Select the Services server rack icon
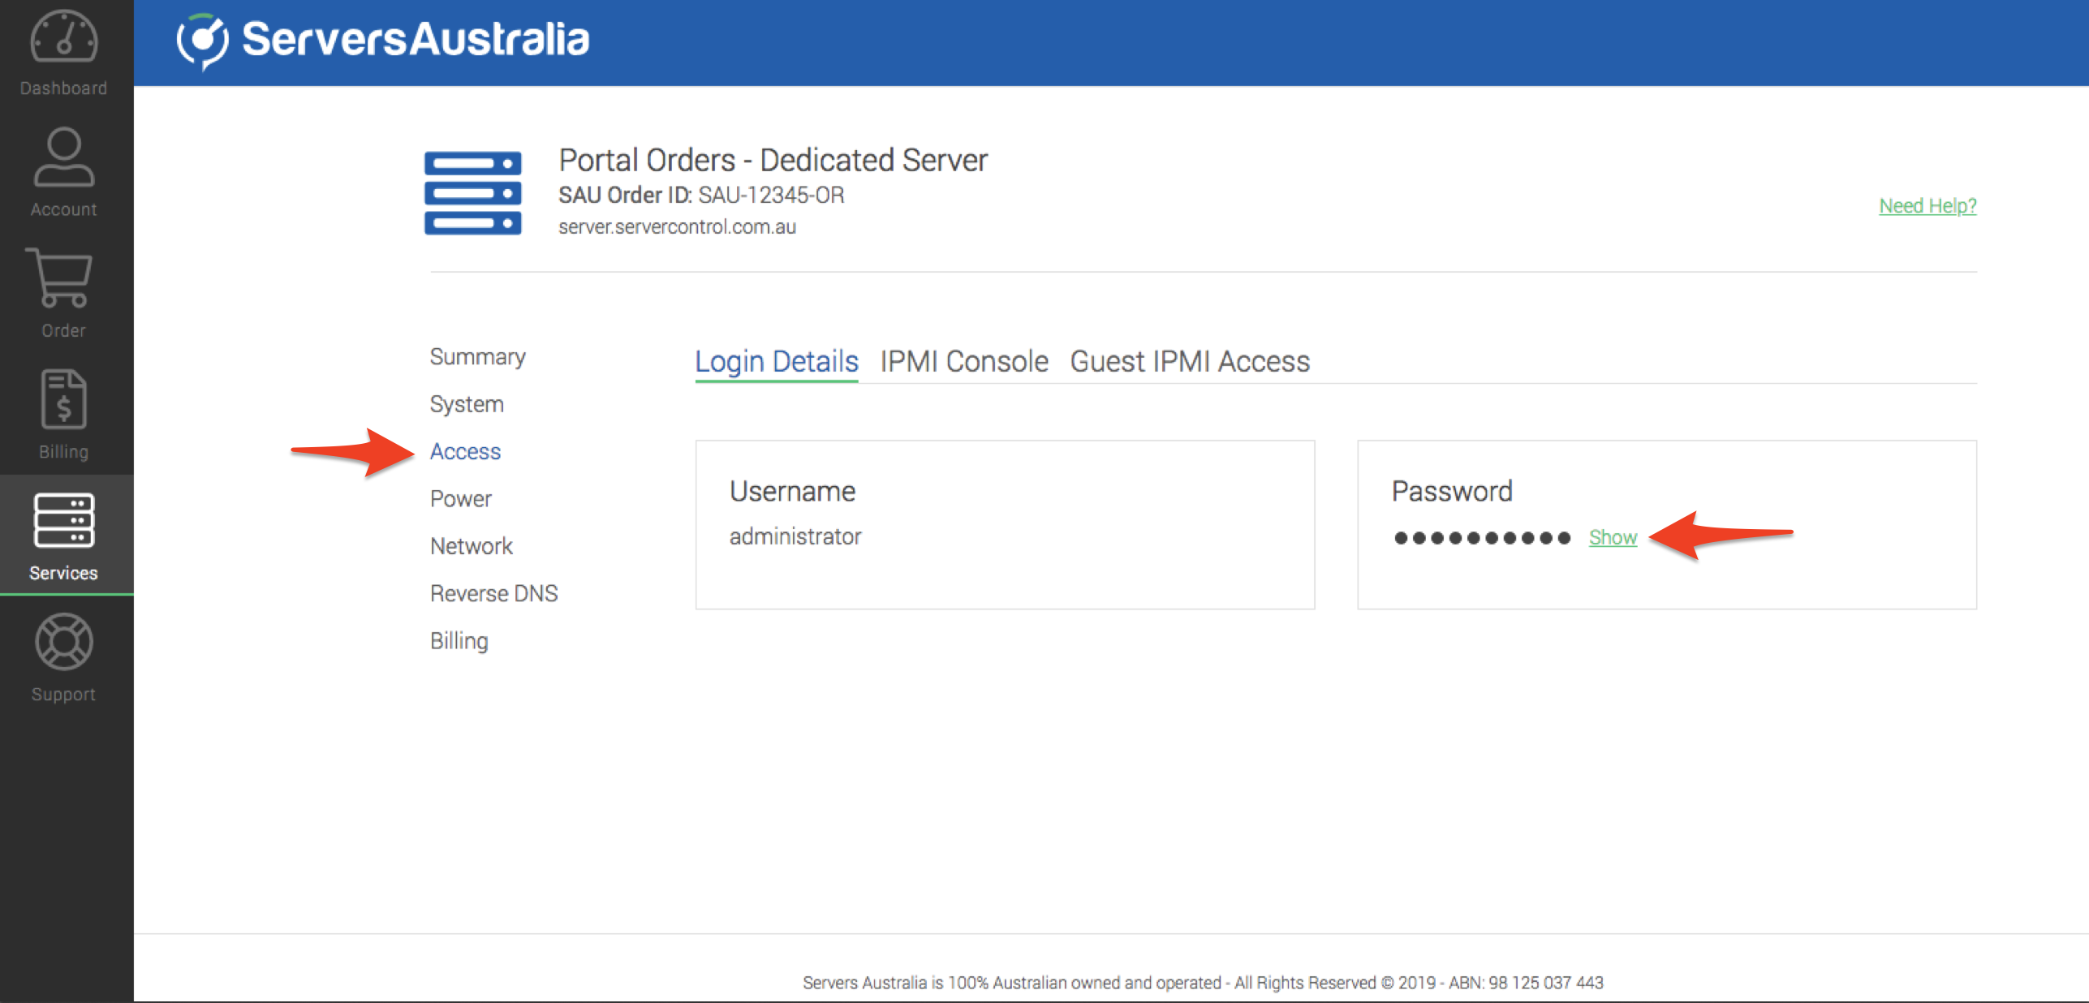 (x=63, y=520)
